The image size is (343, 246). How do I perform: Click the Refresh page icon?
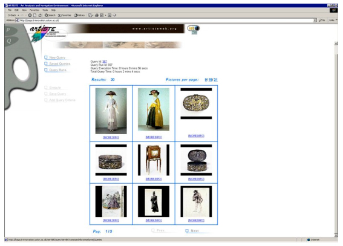(34, 15)
